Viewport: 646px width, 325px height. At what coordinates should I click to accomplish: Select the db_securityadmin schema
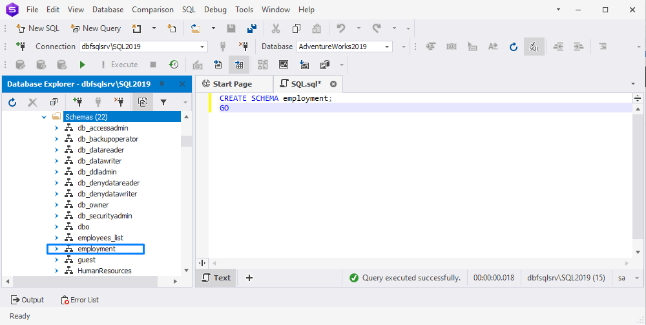coord(105,216)
